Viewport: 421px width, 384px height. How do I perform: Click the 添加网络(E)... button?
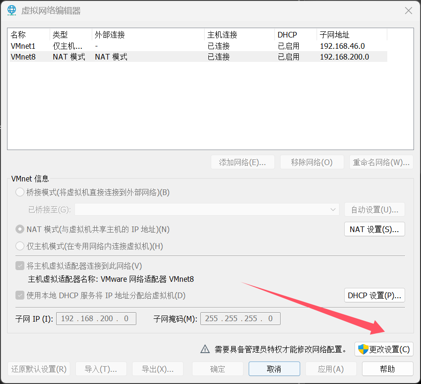coord(243,162)
